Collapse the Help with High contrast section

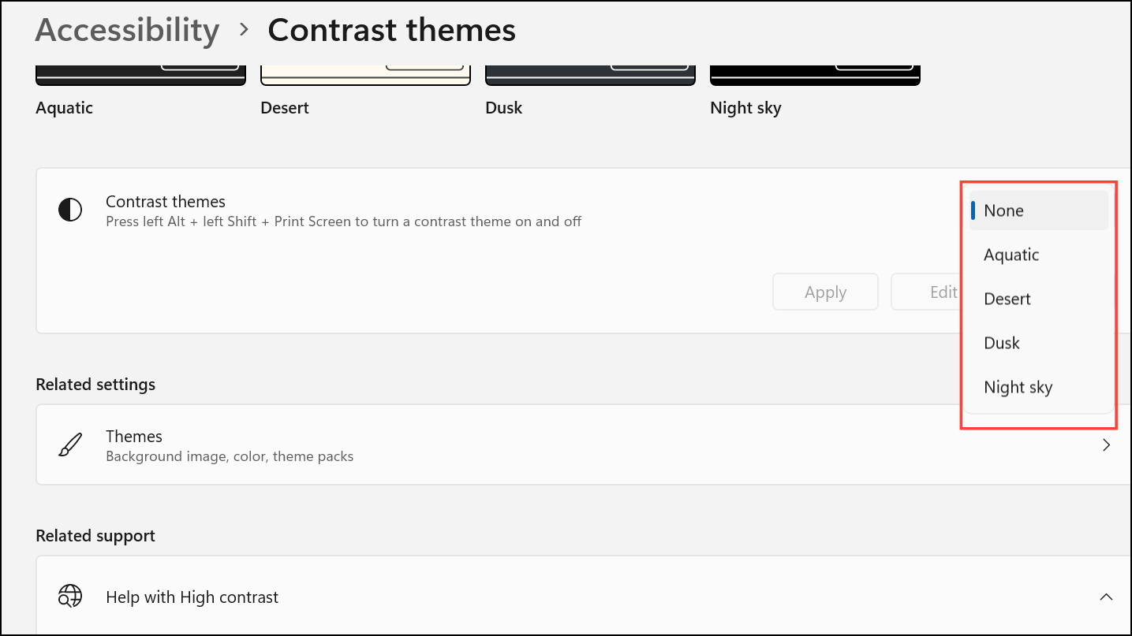(1107, 597)
